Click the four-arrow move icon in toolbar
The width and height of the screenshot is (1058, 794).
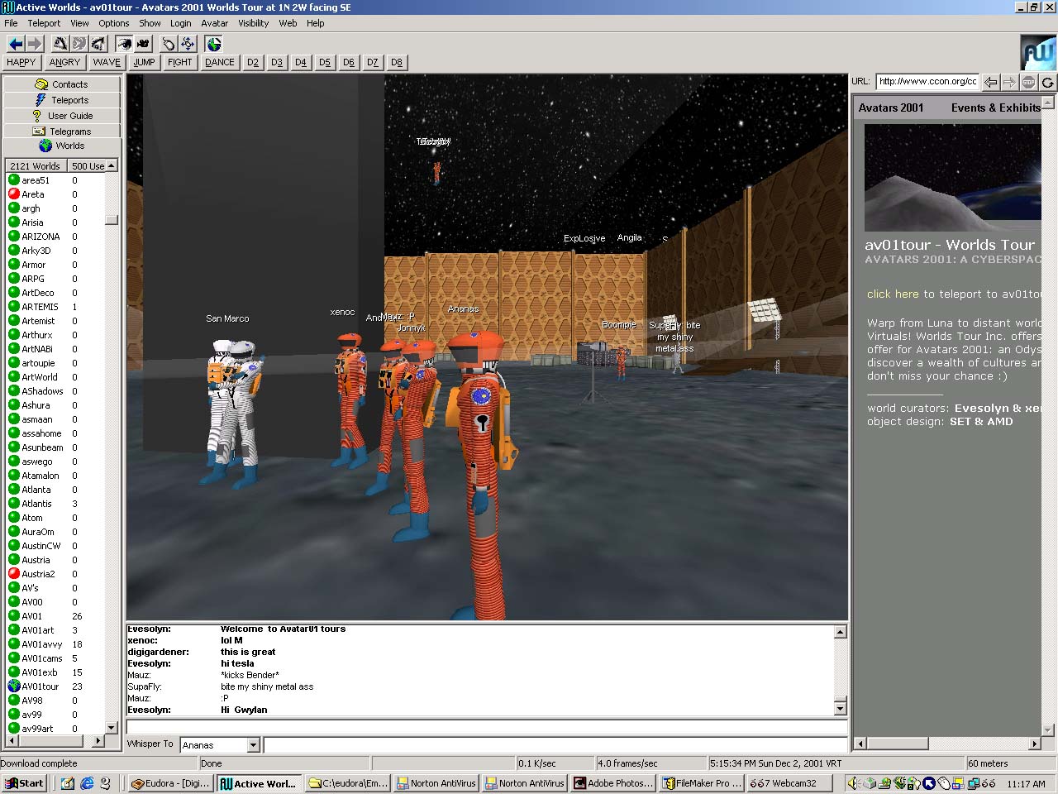(188, 44)
